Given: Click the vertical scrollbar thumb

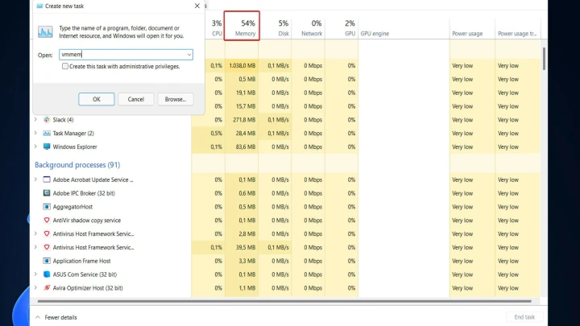Looking at the screenshot, I should pyautogui.click(x=544, y=59).
